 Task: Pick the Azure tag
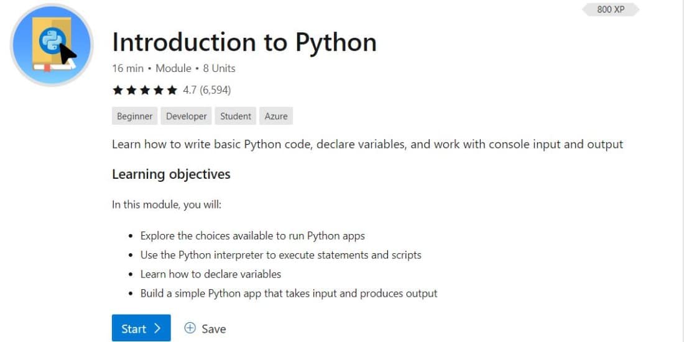(276, 116)
